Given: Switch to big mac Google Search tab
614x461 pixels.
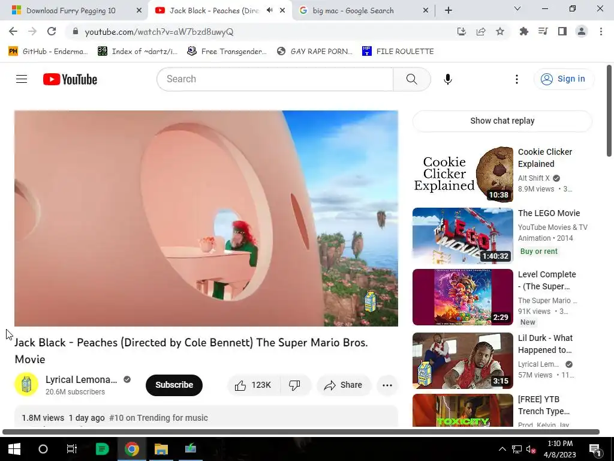Looking at the screenshot, I should pos(353,11).
